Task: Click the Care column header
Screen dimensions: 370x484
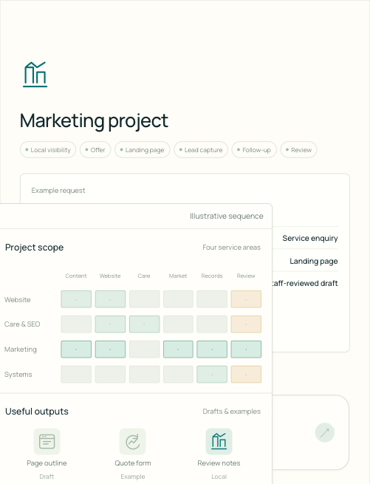Action: pos(144,276)
